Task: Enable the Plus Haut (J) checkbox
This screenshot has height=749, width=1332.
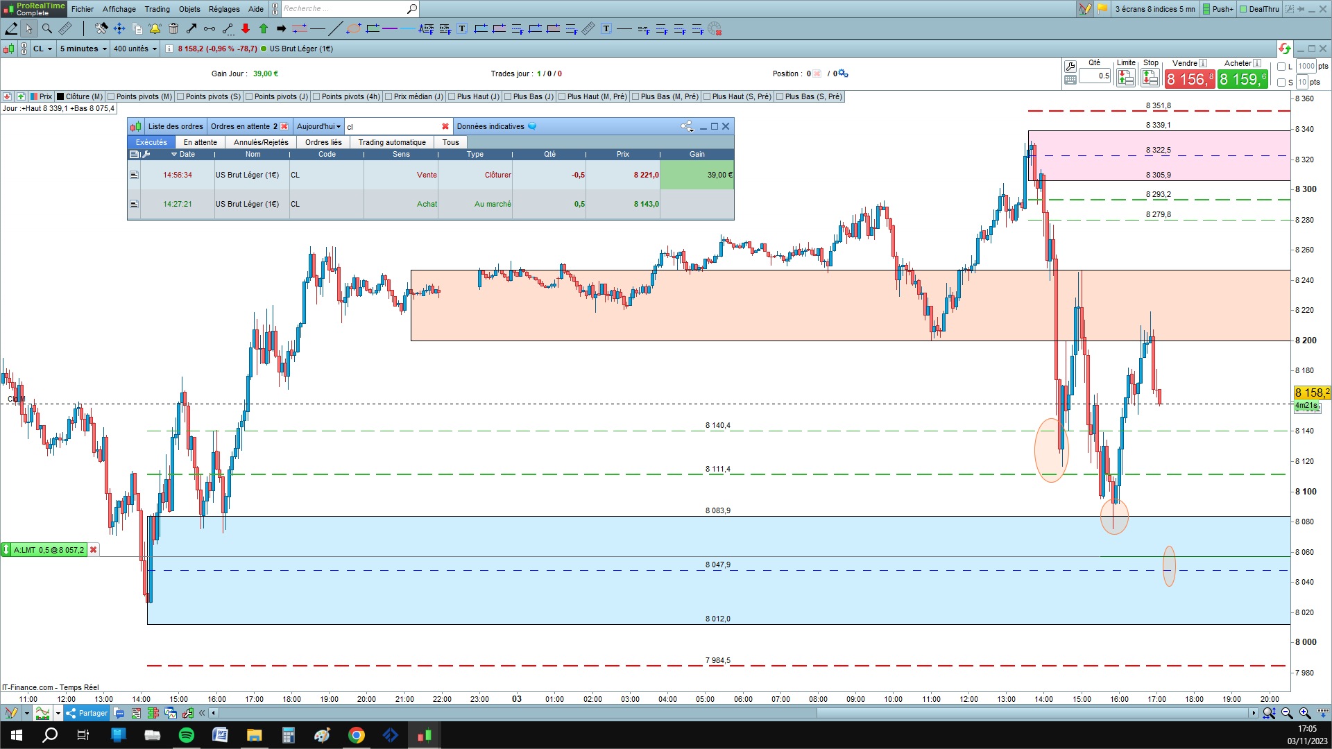Action: [x=452, y=96]
